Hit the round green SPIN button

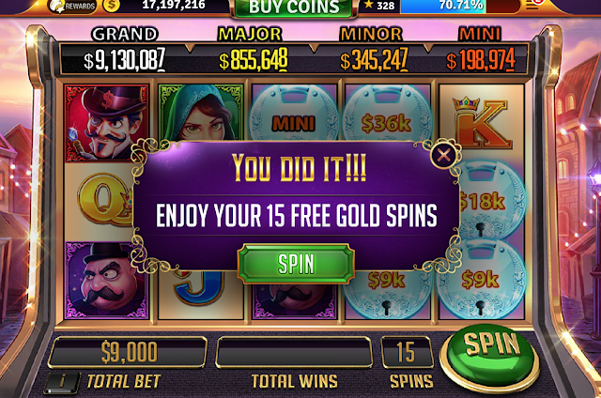coord(490,357)
